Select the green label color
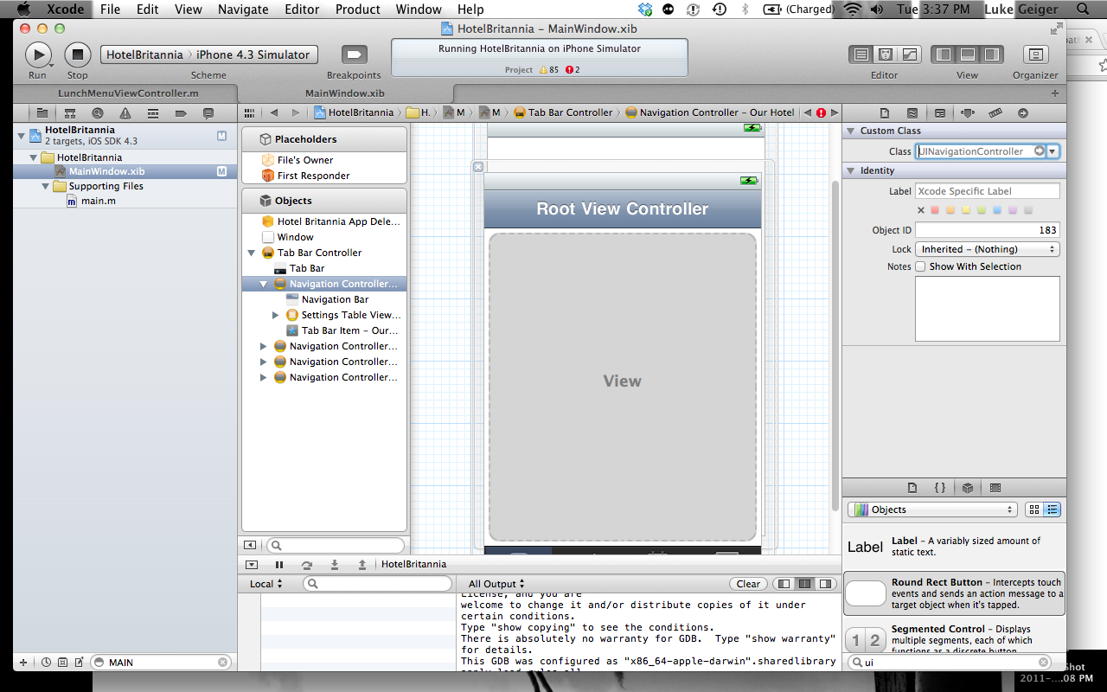 coord(982,210)
